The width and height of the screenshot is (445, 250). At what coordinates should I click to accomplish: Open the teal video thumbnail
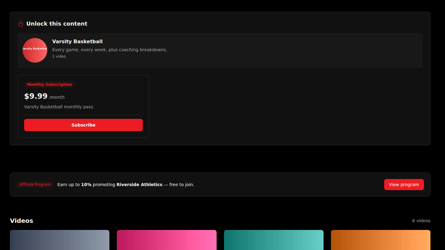[274, 240]
